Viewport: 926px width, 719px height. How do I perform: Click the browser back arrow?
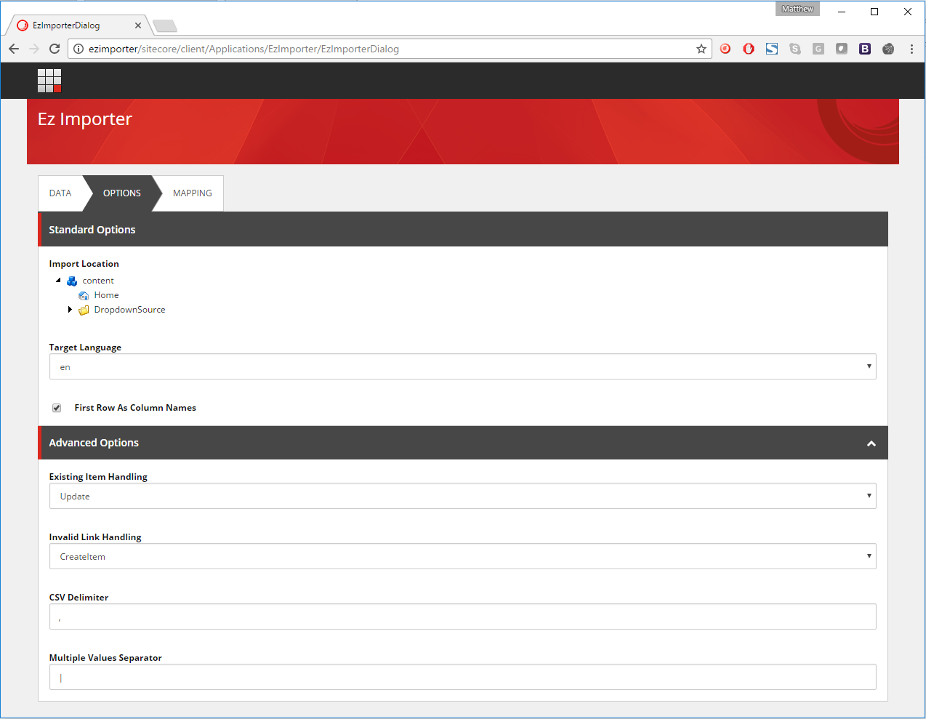pos(14,49)
